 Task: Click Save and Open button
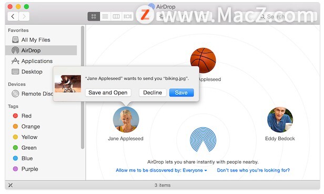pos(108,93)
